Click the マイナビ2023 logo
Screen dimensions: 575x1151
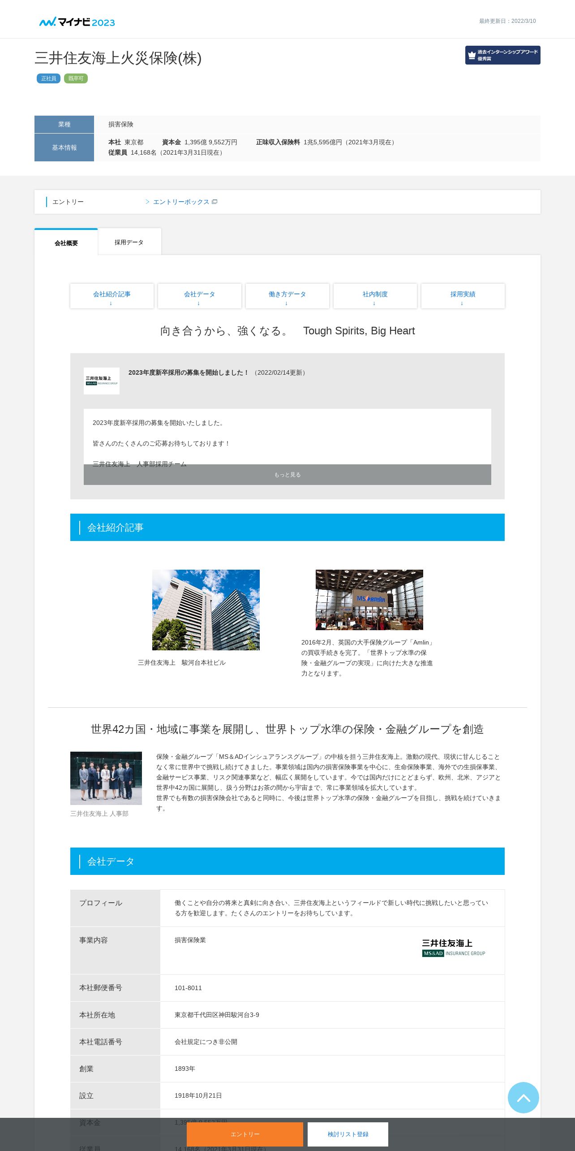point(77,22)
